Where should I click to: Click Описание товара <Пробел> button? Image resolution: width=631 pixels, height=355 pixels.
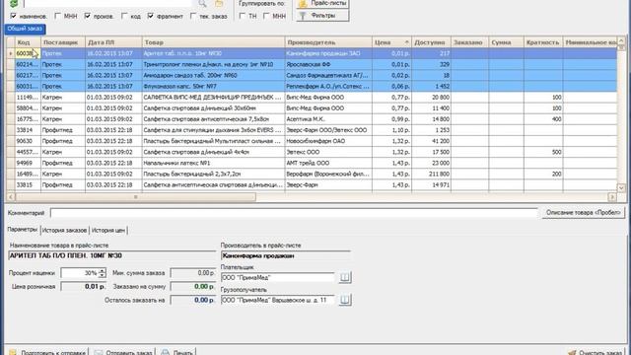coord(583,213)
